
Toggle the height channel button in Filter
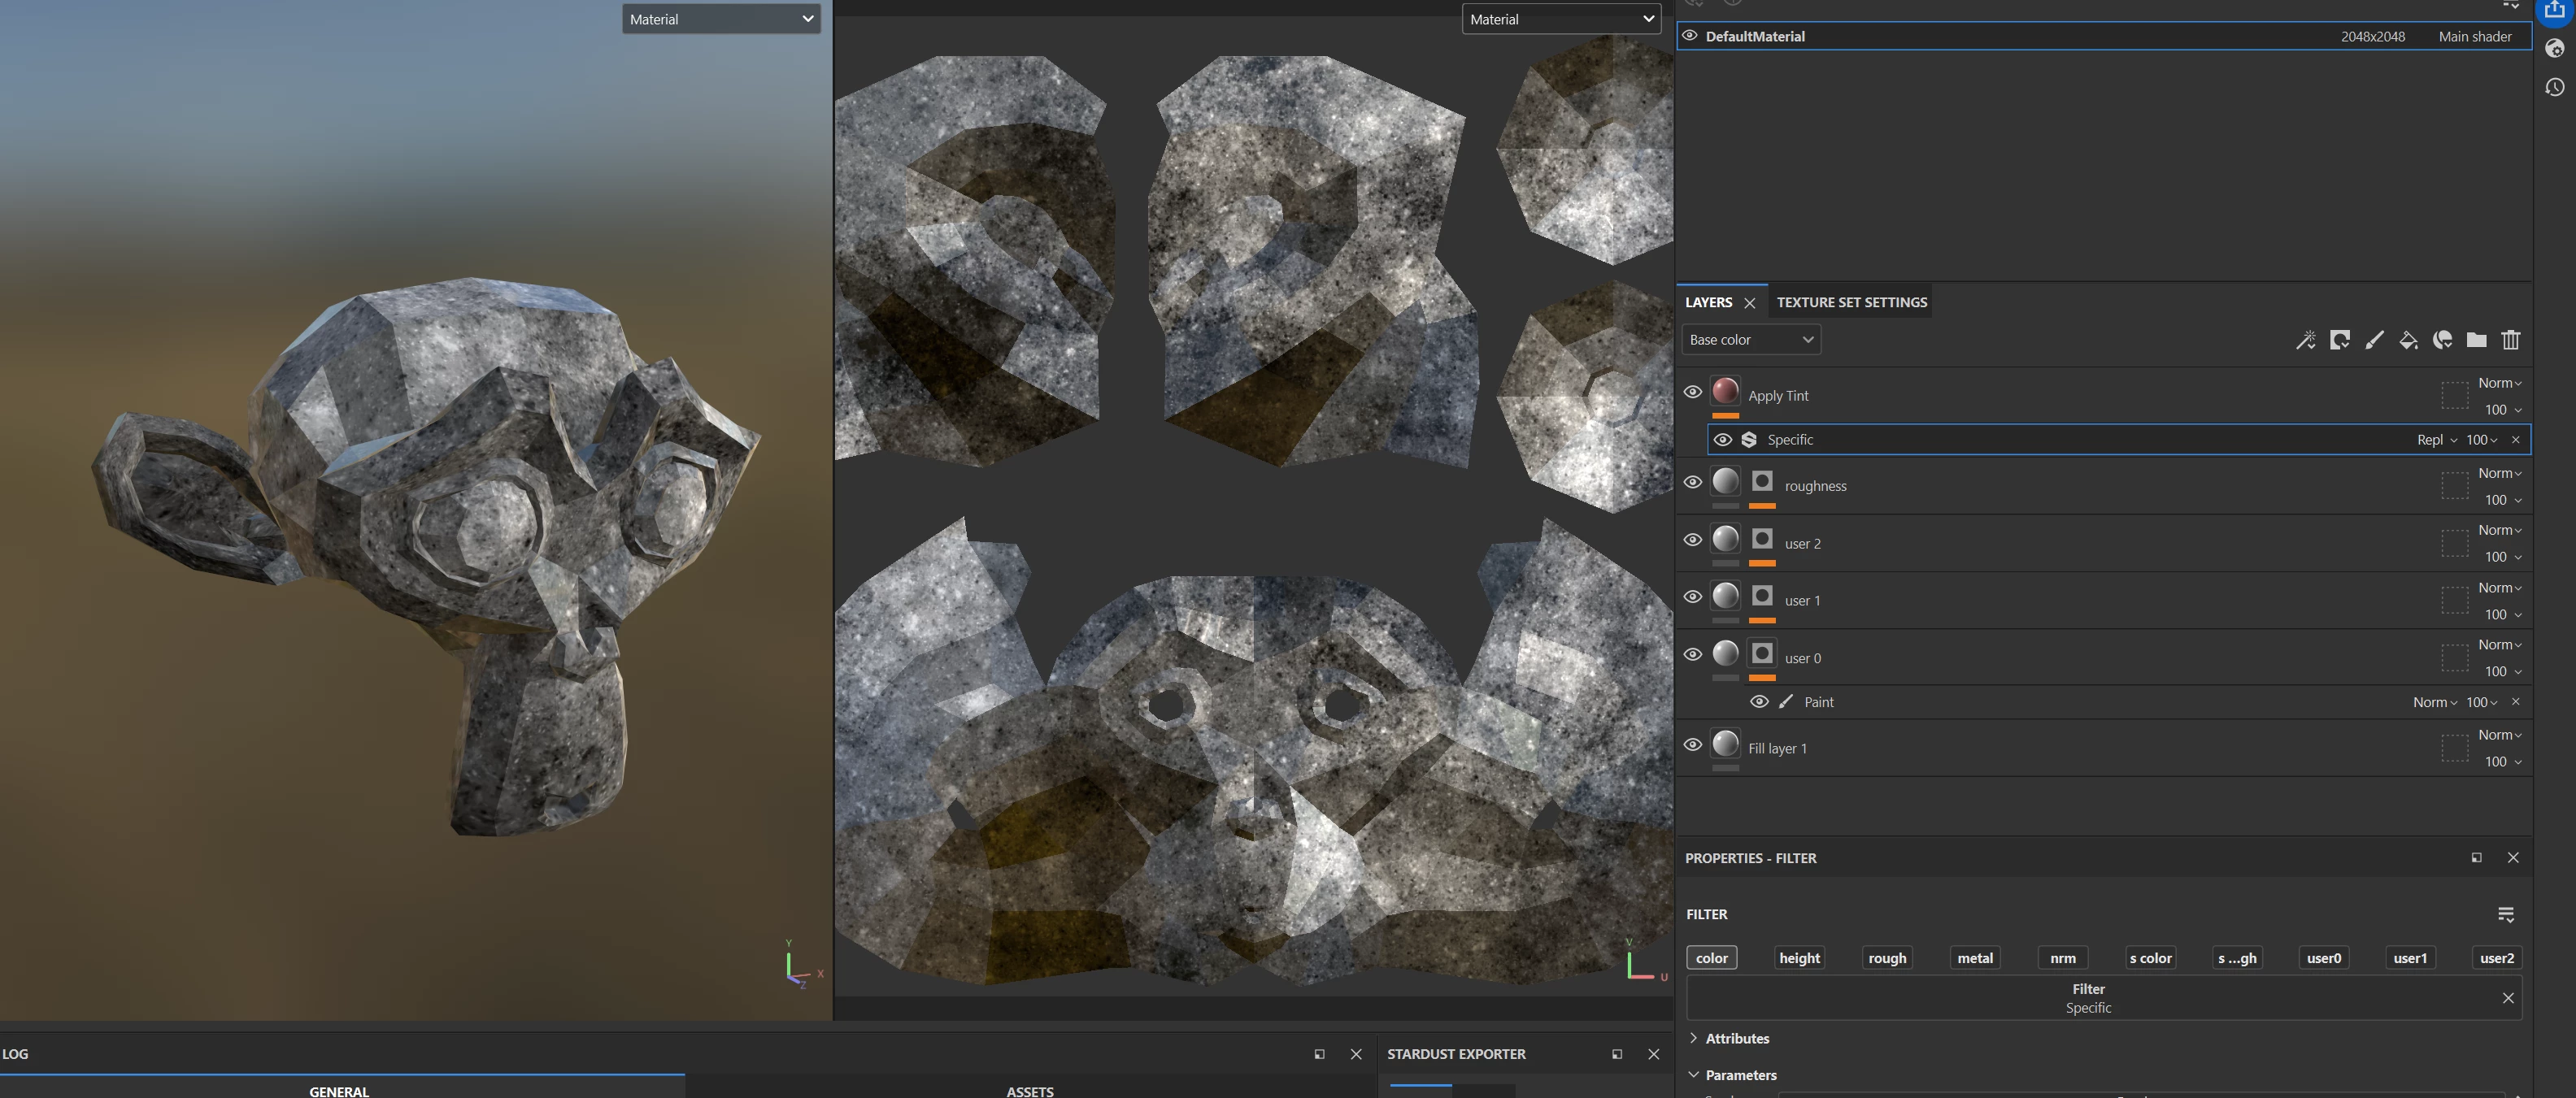1799,957
